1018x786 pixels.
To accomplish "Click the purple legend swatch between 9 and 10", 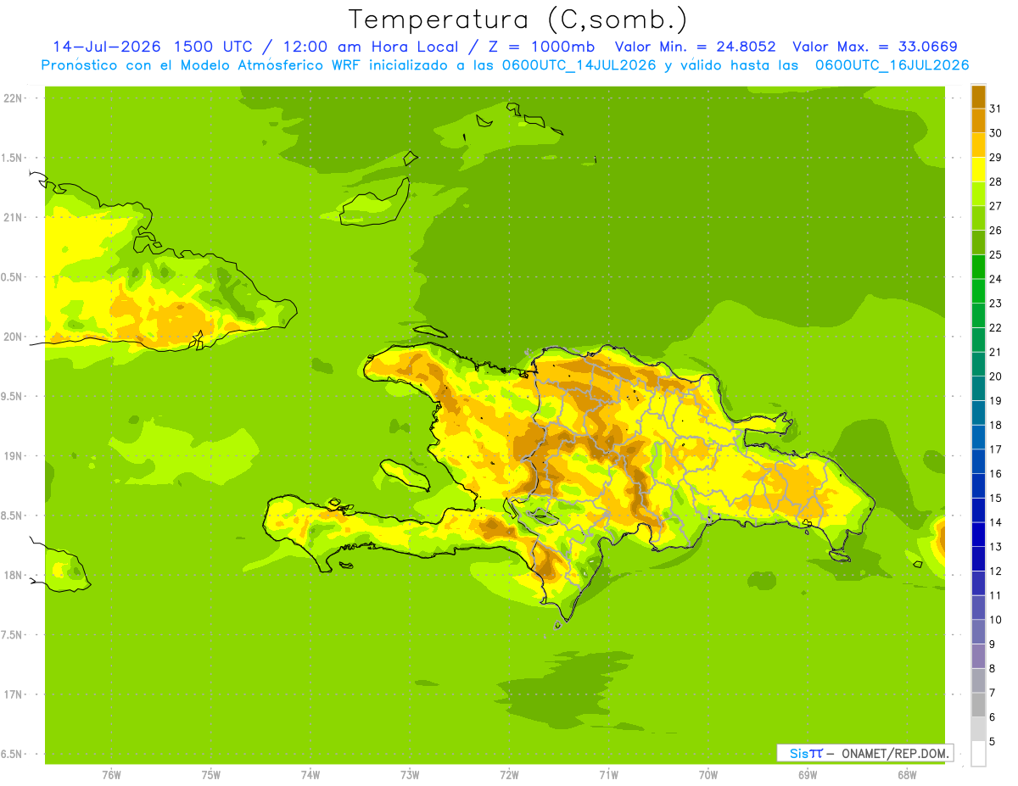I will pos(978,632).
